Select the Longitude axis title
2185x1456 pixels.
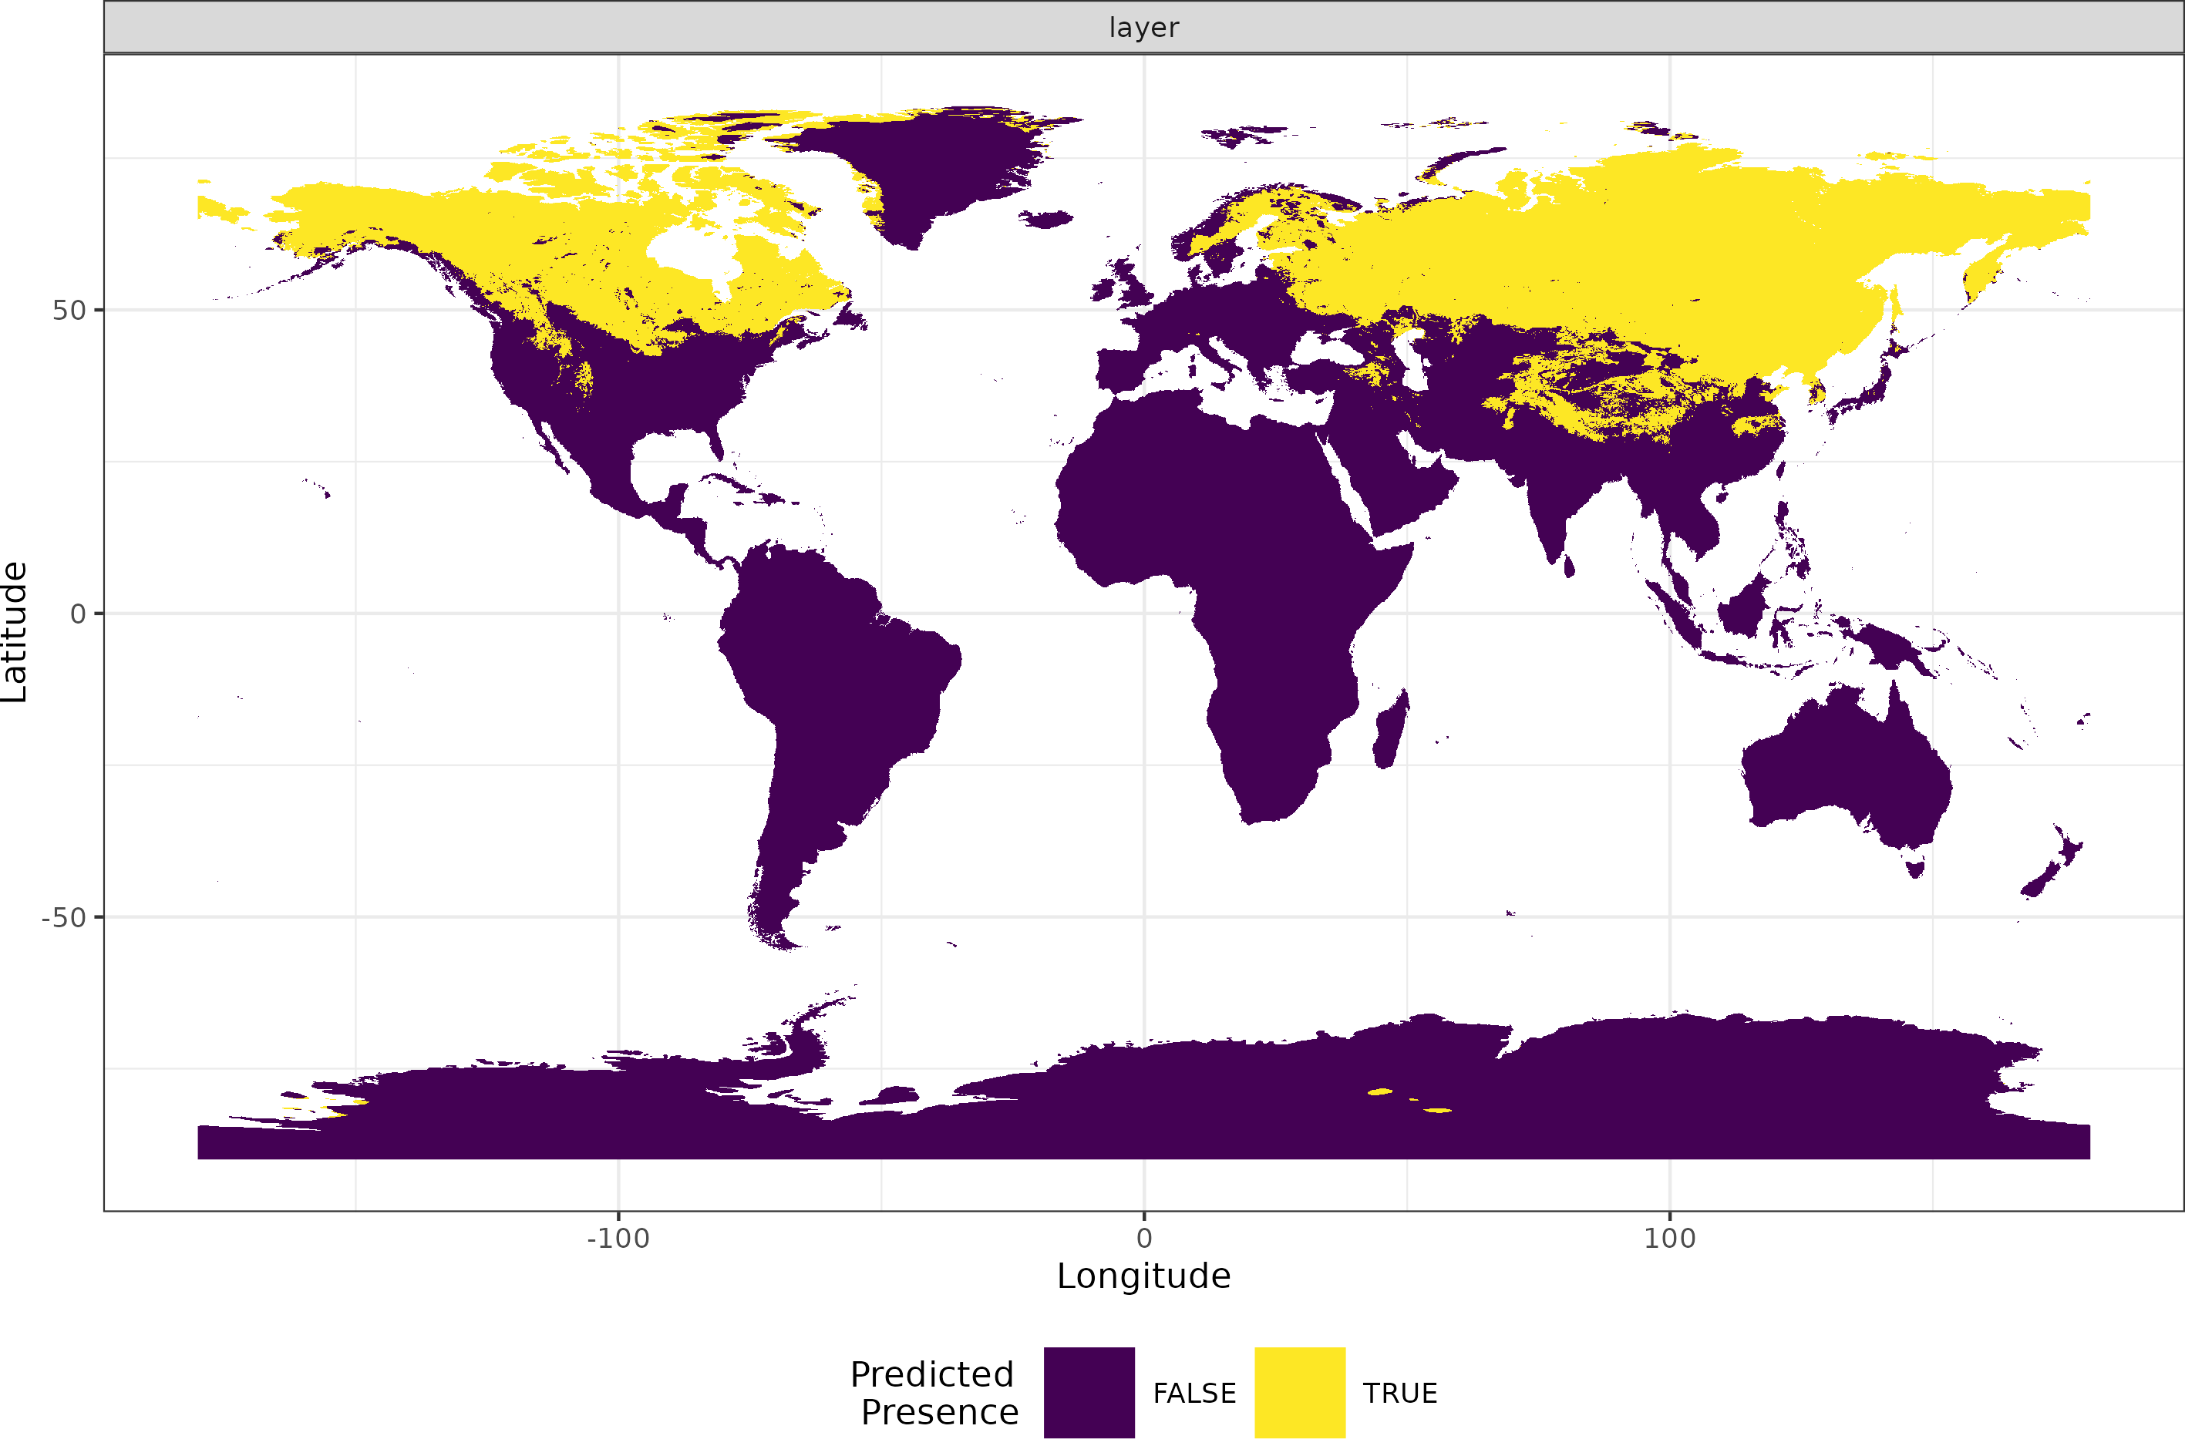(x=1145, y=1276)
